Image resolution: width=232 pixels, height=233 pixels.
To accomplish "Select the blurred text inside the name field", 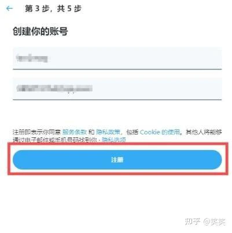I will point(32,58).
